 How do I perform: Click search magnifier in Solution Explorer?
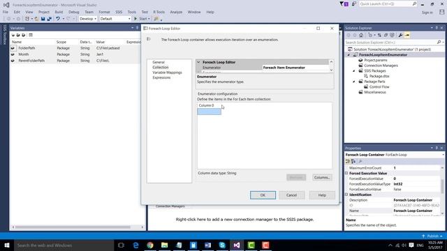coord(439,43)
